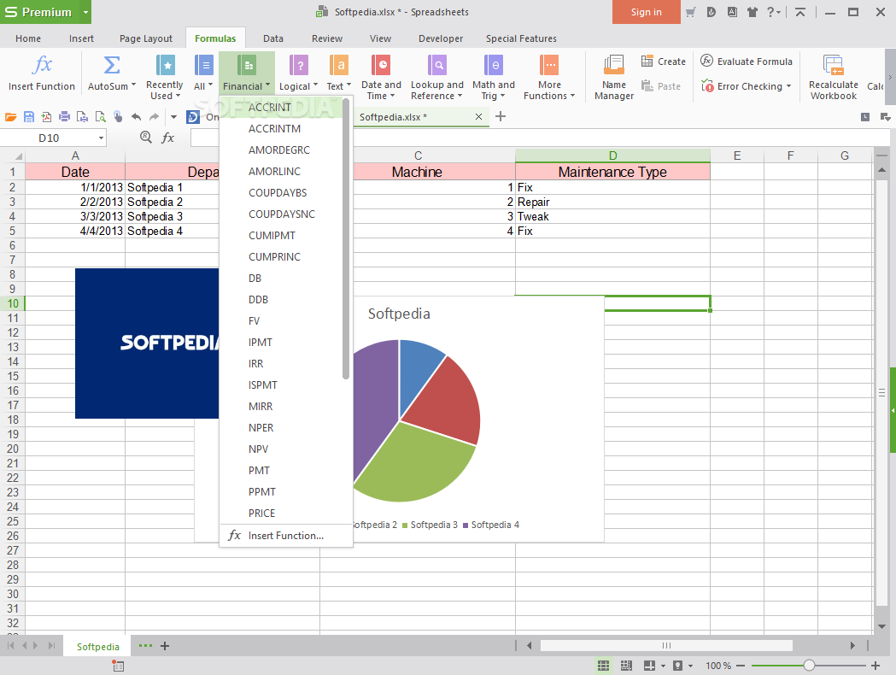Open the Special Features ribbon tab
The width and height of the screenshot is (896, 675).
(x=521, y=38)
